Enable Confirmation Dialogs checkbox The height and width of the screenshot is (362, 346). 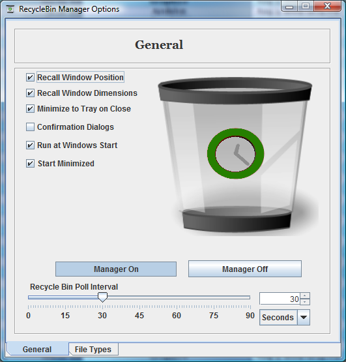click(30, 127)
